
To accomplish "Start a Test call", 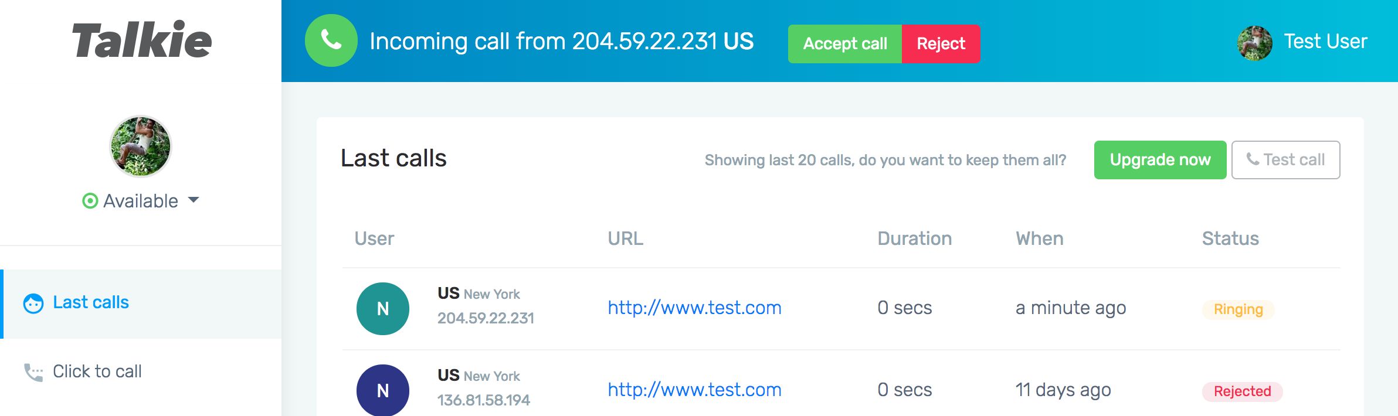I will tap(1285, 160).
